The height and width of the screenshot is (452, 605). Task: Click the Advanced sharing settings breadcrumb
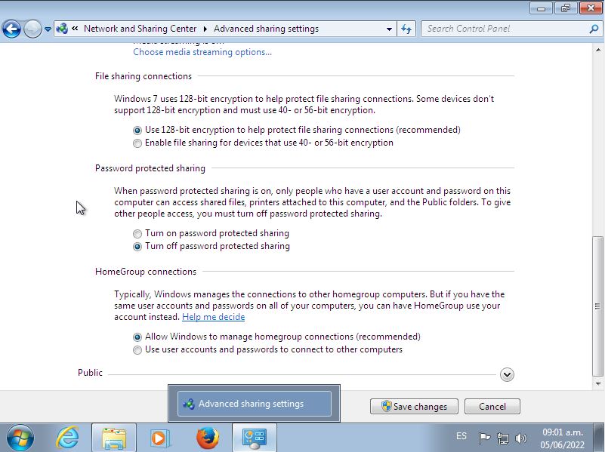pos(266,29)
